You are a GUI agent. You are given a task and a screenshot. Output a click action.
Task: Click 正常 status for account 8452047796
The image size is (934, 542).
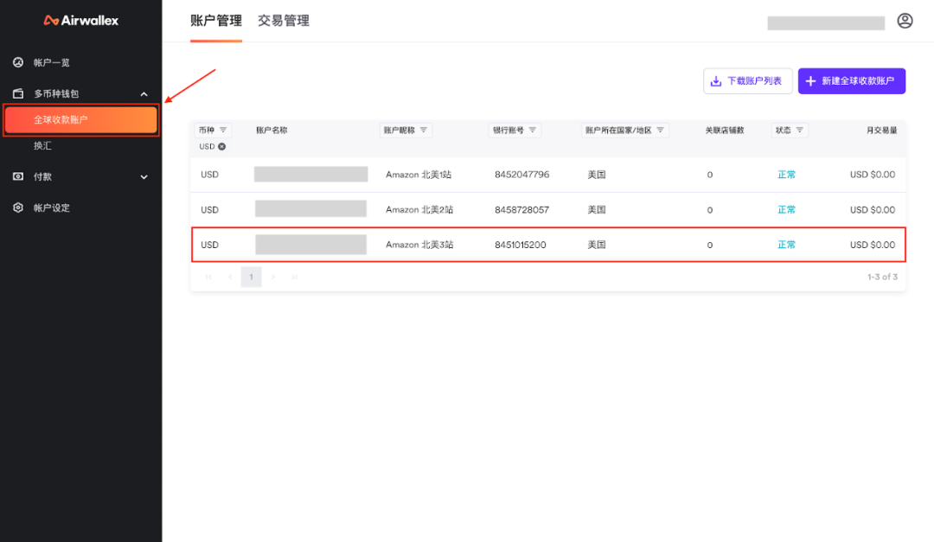tap(787, 174)
